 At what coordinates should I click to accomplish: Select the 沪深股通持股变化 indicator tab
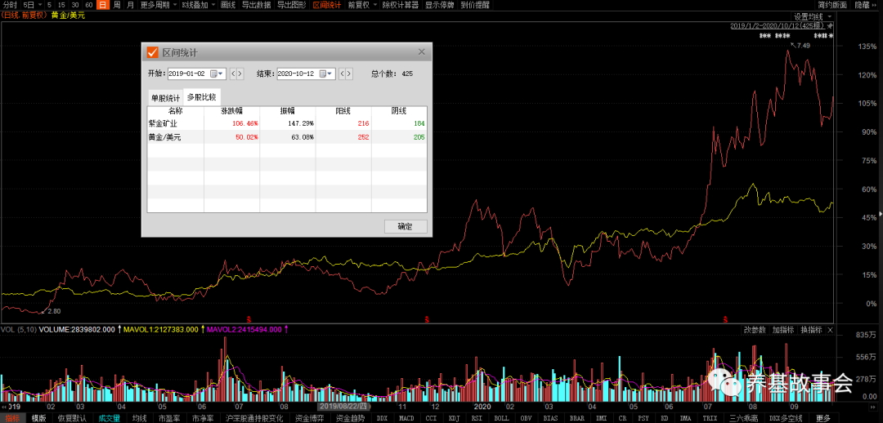pos(254,418)
